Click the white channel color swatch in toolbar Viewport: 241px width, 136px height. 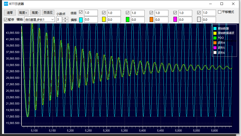pyautogui.click(x=199, y=20)
